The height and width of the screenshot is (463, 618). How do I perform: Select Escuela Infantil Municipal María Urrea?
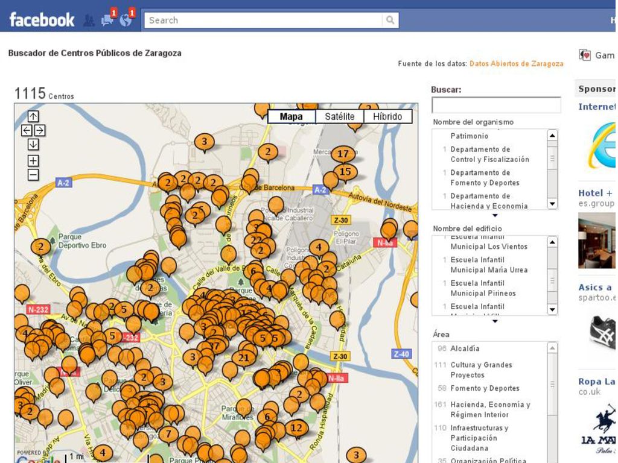coord(489,265)
